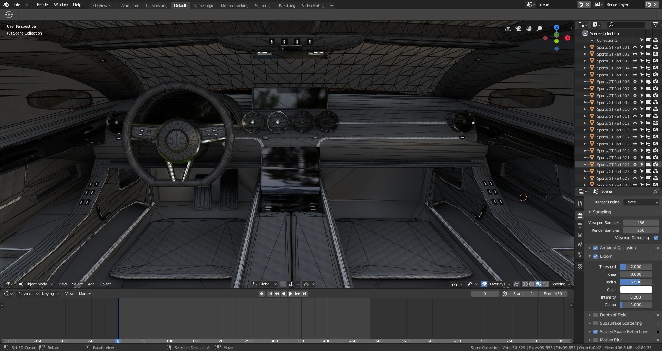Disable Viewport Denoising checkbox
Image resolution: width=662 pixels, height=351 pixels.
(655, 238)
